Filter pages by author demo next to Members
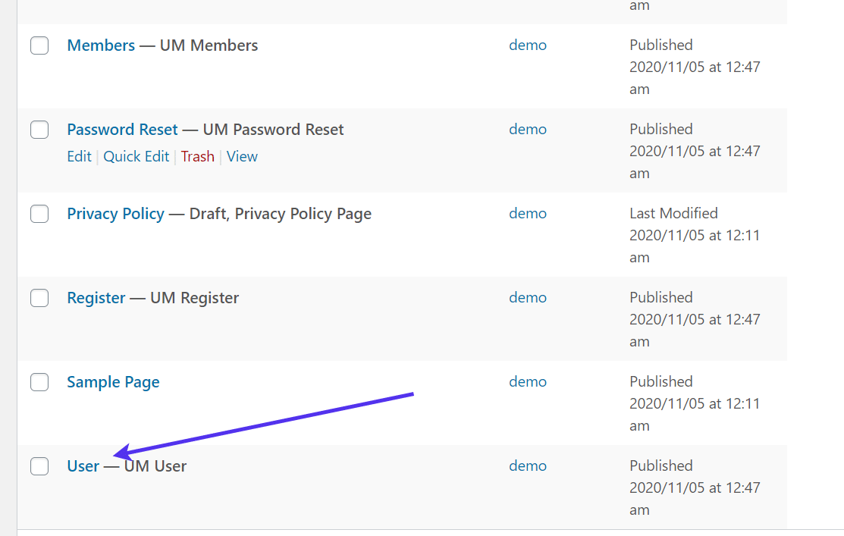 528,45
